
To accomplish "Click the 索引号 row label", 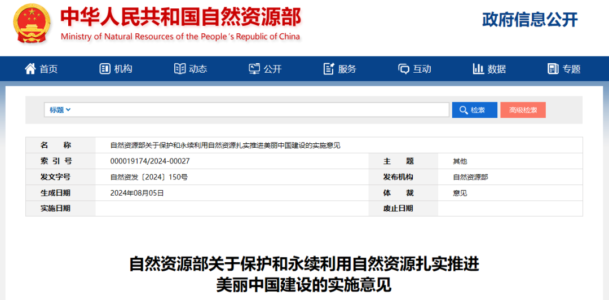I will (x=56, y=161).
